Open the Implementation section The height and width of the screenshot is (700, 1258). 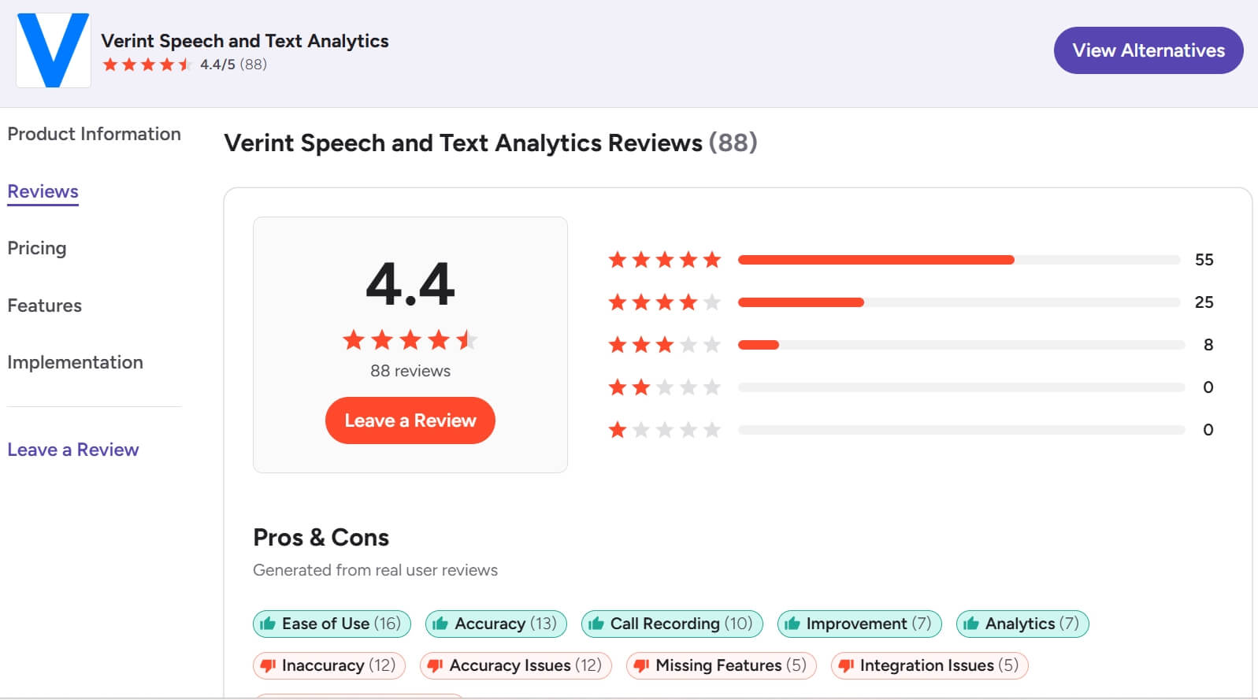click(76, 362)
